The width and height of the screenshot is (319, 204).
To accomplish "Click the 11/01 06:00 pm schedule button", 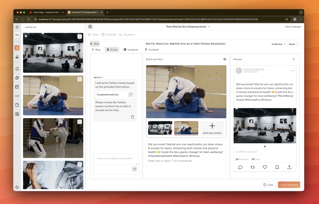I will (x=289, y=185).
